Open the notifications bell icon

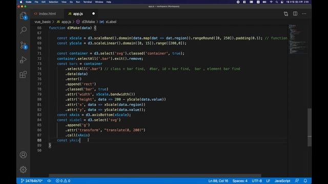click(x=305, y=180)
